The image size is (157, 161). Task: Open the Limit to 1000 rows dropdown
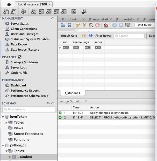point(145,25)
